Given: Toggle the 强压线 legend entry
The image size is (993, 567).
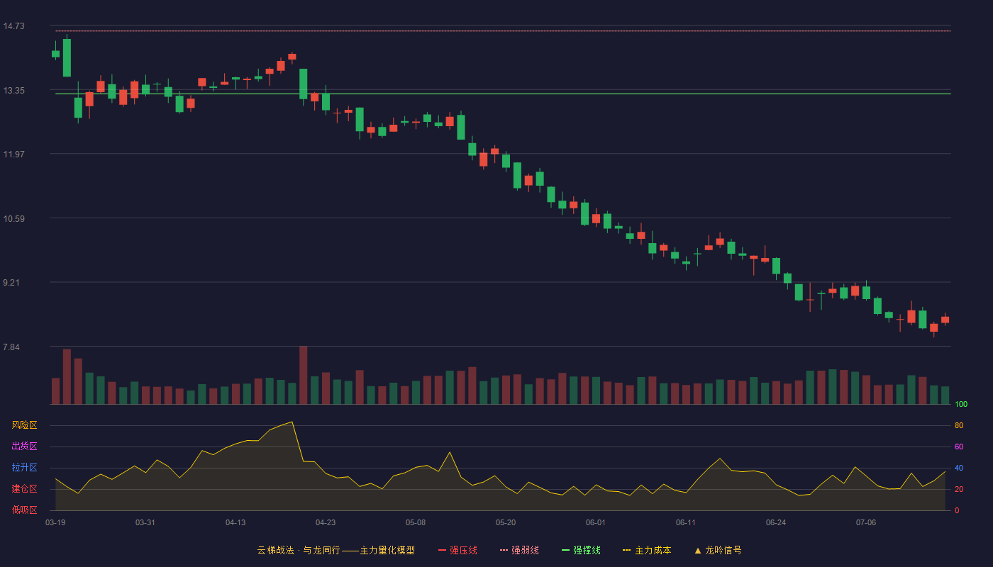Looking at the screenshot, I should click(457, 550).
